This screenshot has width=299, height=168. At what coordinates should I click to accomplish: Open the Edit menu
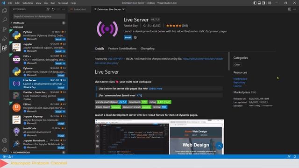17,3
